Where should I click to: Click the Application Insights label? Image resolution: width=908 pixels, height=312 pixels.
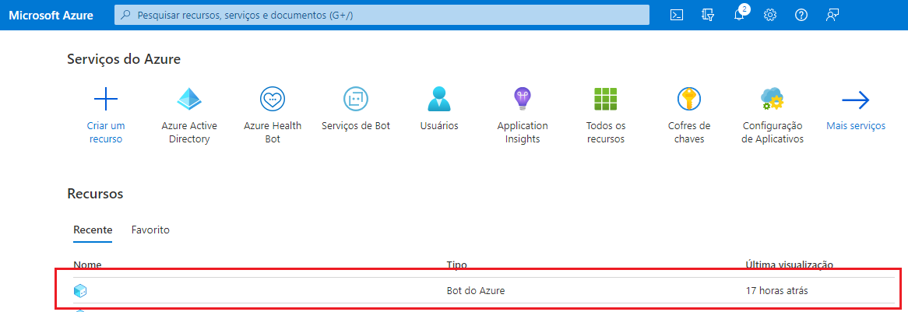pos(523,132)
